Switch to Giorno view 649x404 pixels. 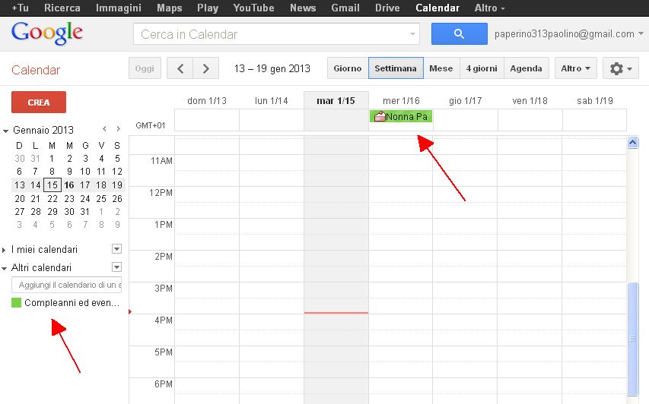coord(348,68)
